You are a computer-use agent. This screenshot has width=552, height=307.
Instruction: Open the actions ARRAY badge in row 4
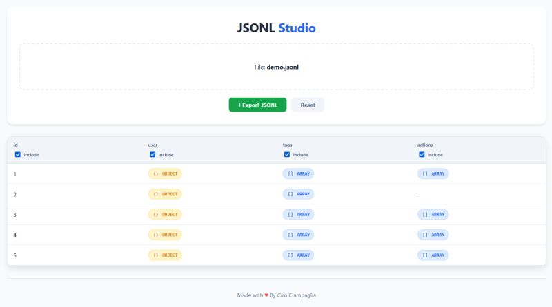tap(433, 235)
